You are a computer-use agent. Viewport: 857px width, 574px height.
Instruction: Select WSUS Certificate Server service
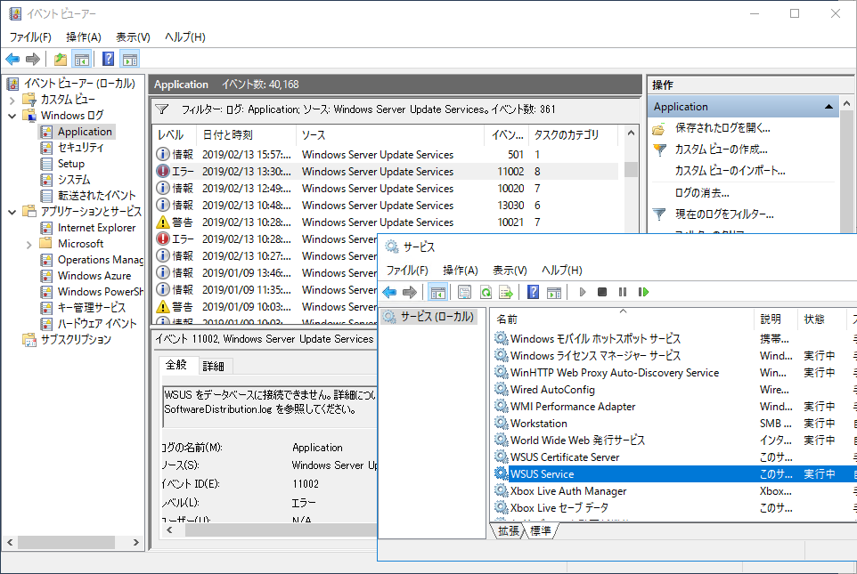point(565,457)
